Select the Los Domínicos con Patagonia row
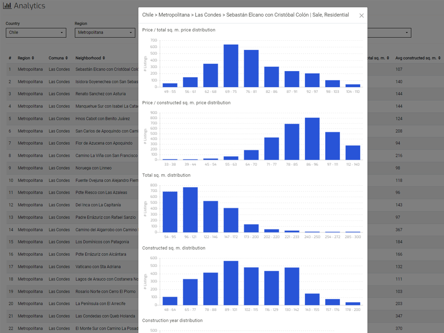The image size is (444, 333). [x=102, y=242]
